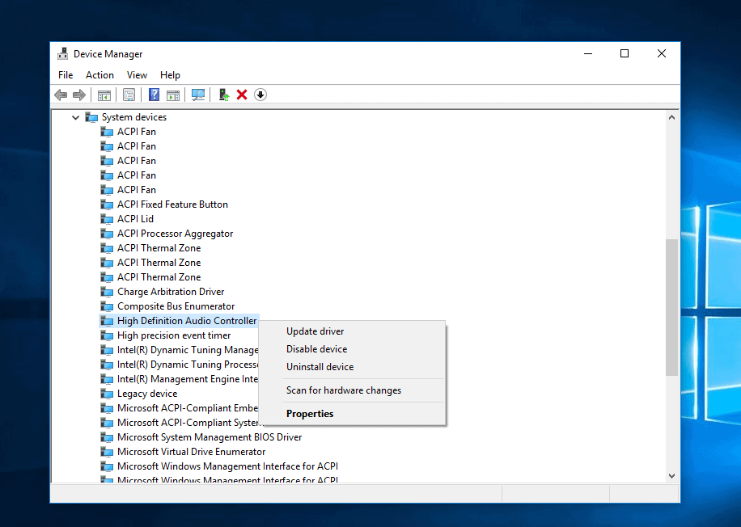Choose Disable device from the context menu
This screenshot has width=741, height=527.
tap(315, 348)
